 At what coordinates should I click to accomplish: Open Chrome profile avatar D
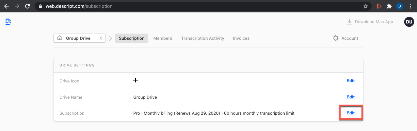coord(399,6)
